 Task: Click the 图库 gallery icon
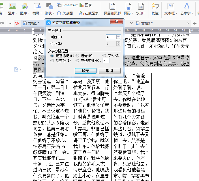point(25,6)
